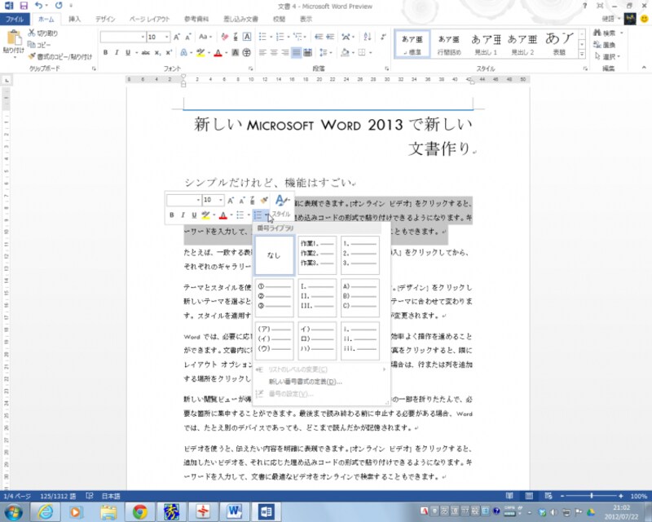Open Google Chrome from the taskbar
The height and width of the screenshot is (522, 652).
tap(139, 511)
